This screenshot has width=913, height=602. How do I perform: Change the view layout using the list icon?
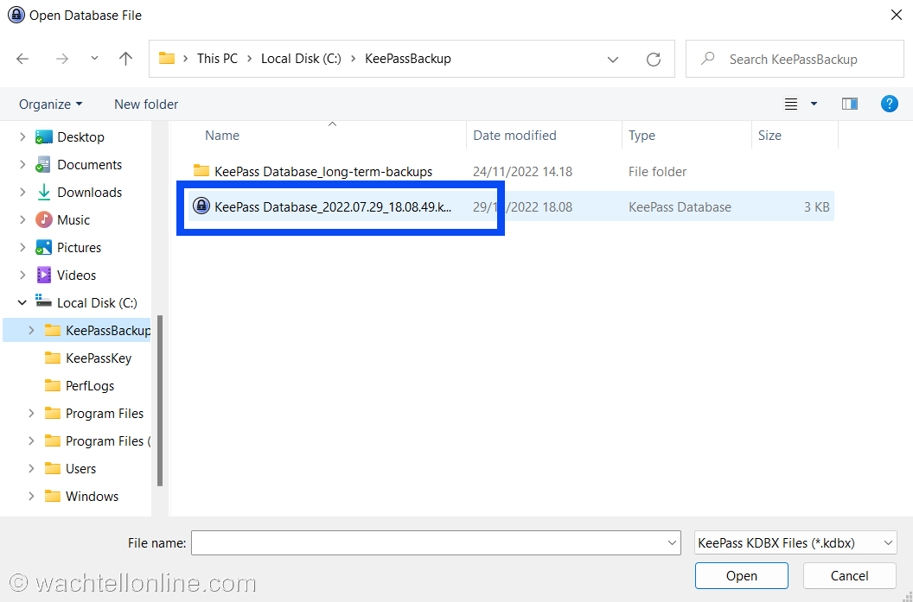pos(790,104)
